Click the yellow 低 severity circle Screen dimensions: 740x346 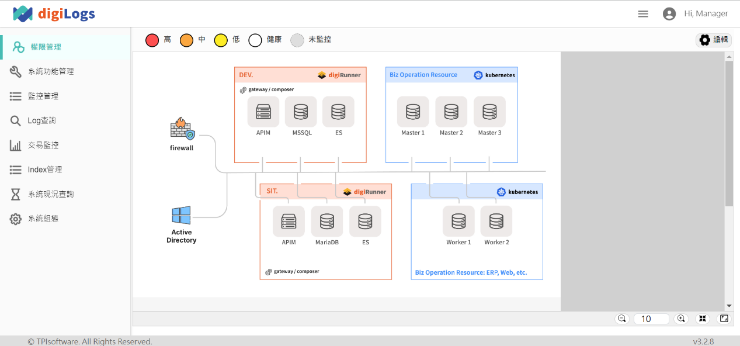click(x=221, y=40)
